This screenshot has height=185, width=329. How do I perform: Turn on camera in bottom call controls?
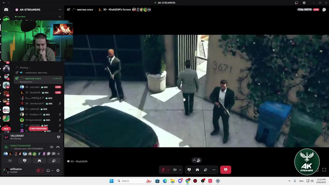click(175, 170)
